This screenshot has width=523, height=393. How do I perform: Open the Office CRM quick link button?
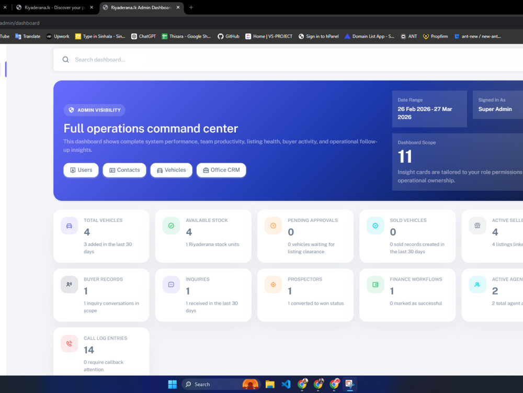[221, 170]
